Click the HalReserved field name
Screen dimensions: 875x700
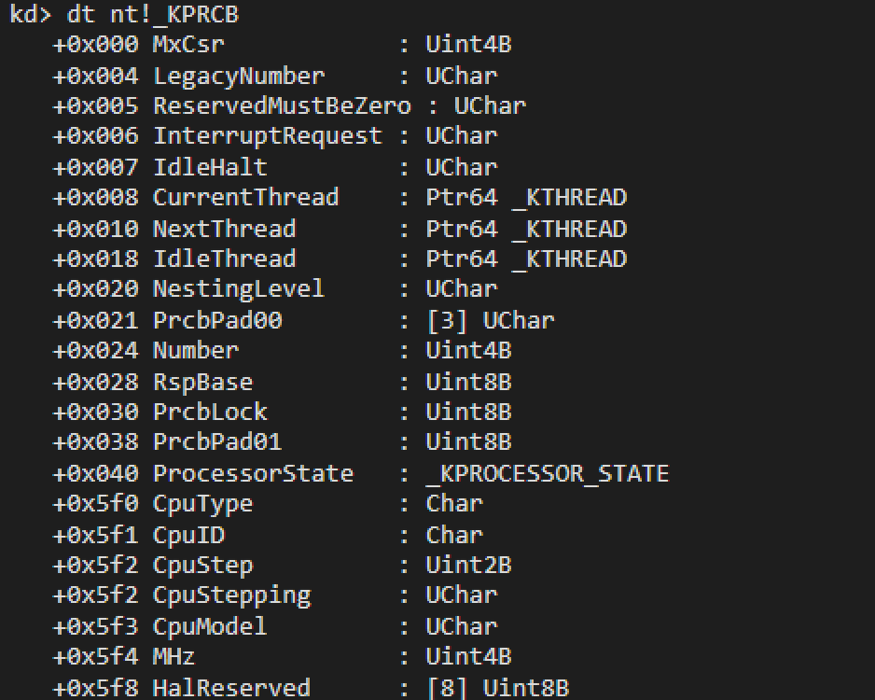click(231, 688)
